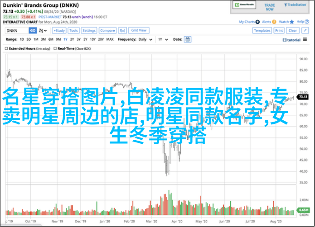Open the Frequency Daily dropdown
Image resolution: width=315 pixels, height=227 pixels.
coord(145,39)
